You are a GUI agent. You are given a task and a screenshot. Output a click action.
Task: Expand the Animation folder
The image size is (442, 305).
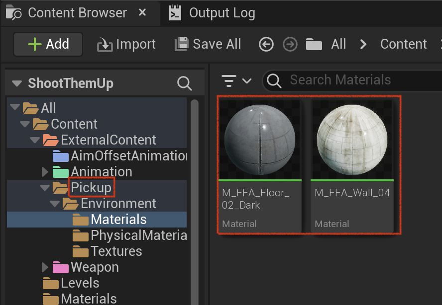(x=45, y=172)
